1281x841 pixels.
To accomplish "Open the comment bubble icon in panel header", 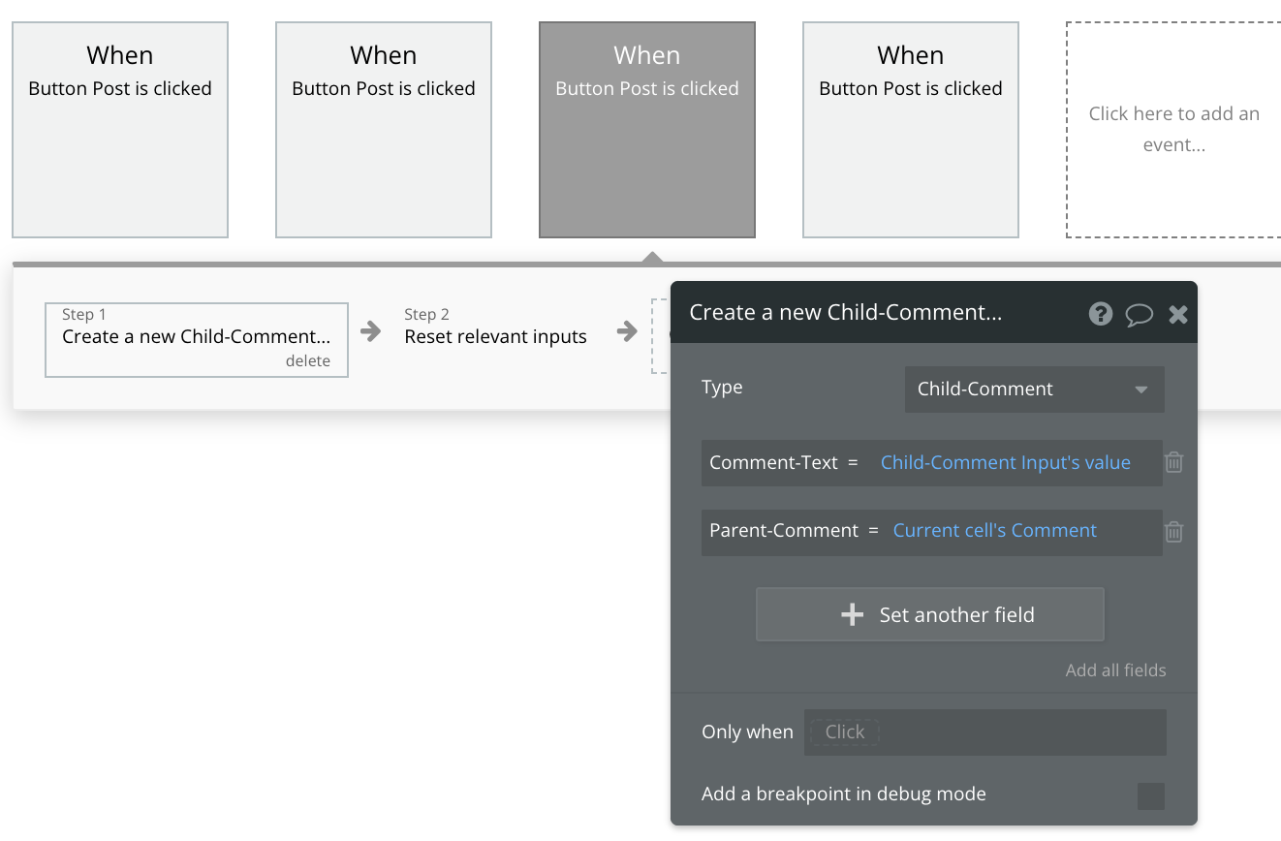I will [x=1140, y=314].
